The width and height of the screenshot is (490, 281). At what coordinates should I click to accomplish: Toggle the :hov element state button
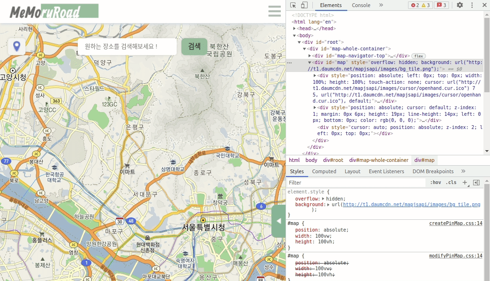435,182
